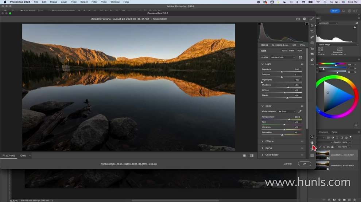Open the Entire Image source dropdown
361x202 pixels.
coord(338,45)
